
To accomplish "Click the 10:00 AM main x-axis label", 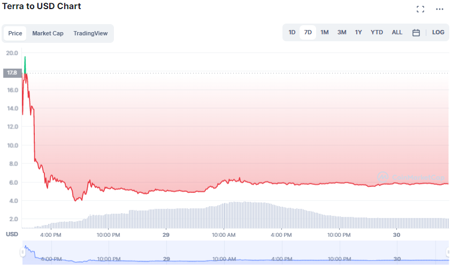I will point(224,235).
